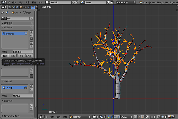Add a new scene

(x=108, y=2)
